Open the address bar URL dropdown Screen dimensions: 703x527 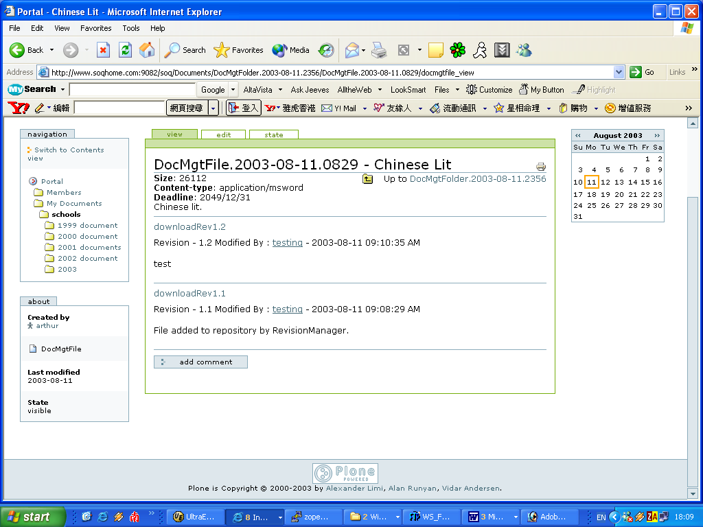(x=619, y=72)
